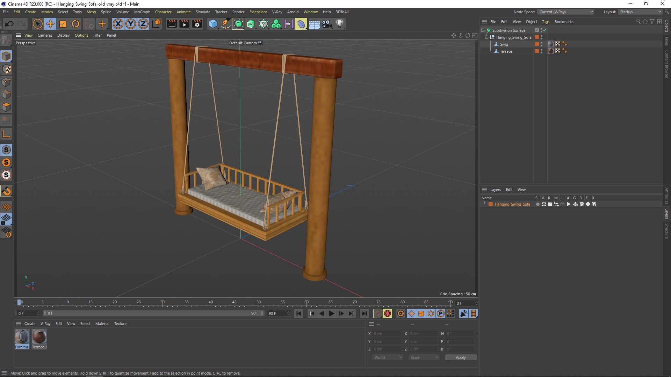Add Extrude generator icon

coord(251,24)
